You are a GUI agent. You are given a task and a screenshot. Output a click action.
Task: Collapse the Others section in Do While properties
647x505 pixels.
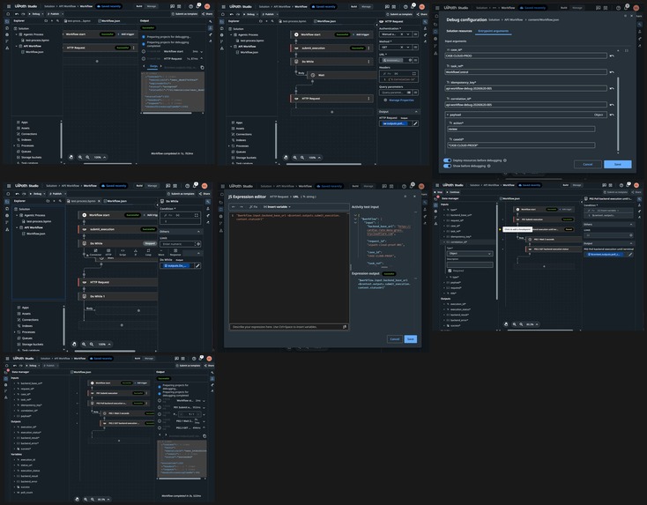[x=198, y=232]
